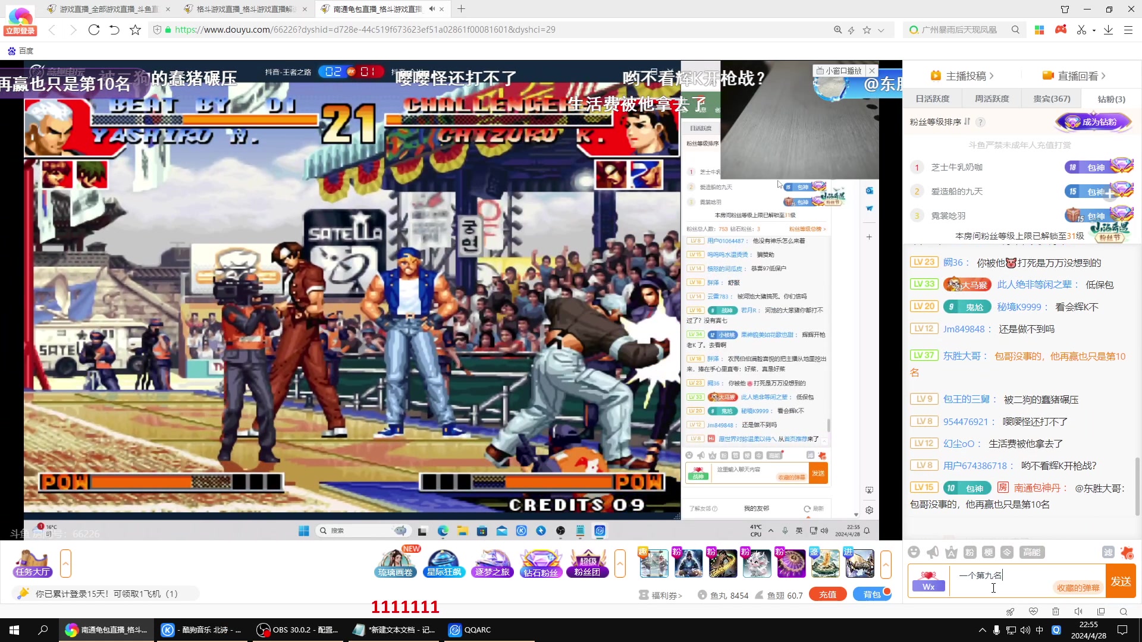The width and height of the screenshot is (1142, 642).
Task: Click the lightning speed-mode icon in address bar
Action: (x=852, y=30)
